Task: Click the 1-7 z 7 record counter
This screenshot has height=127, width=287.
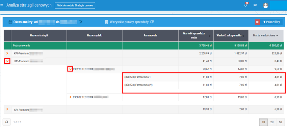Action: (x=17, y=122)
